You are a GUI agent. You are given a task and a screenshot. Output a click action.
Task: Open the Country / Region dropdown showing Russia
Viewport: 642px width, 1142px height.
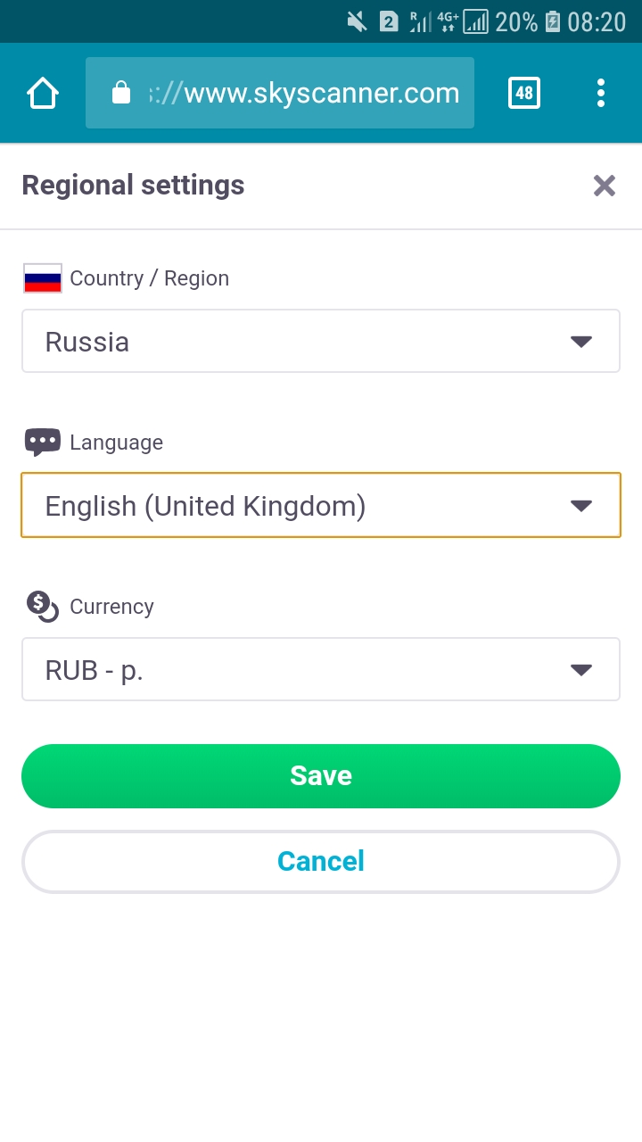pyautogui.click(x=321, y=341)
